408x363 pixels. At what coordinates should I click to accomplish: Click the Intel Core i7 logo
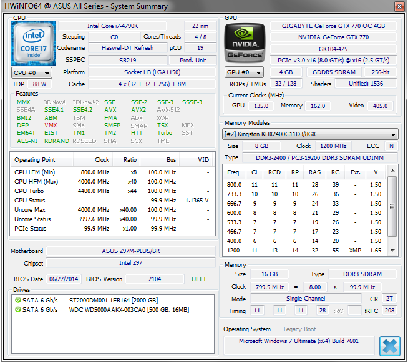32,43
